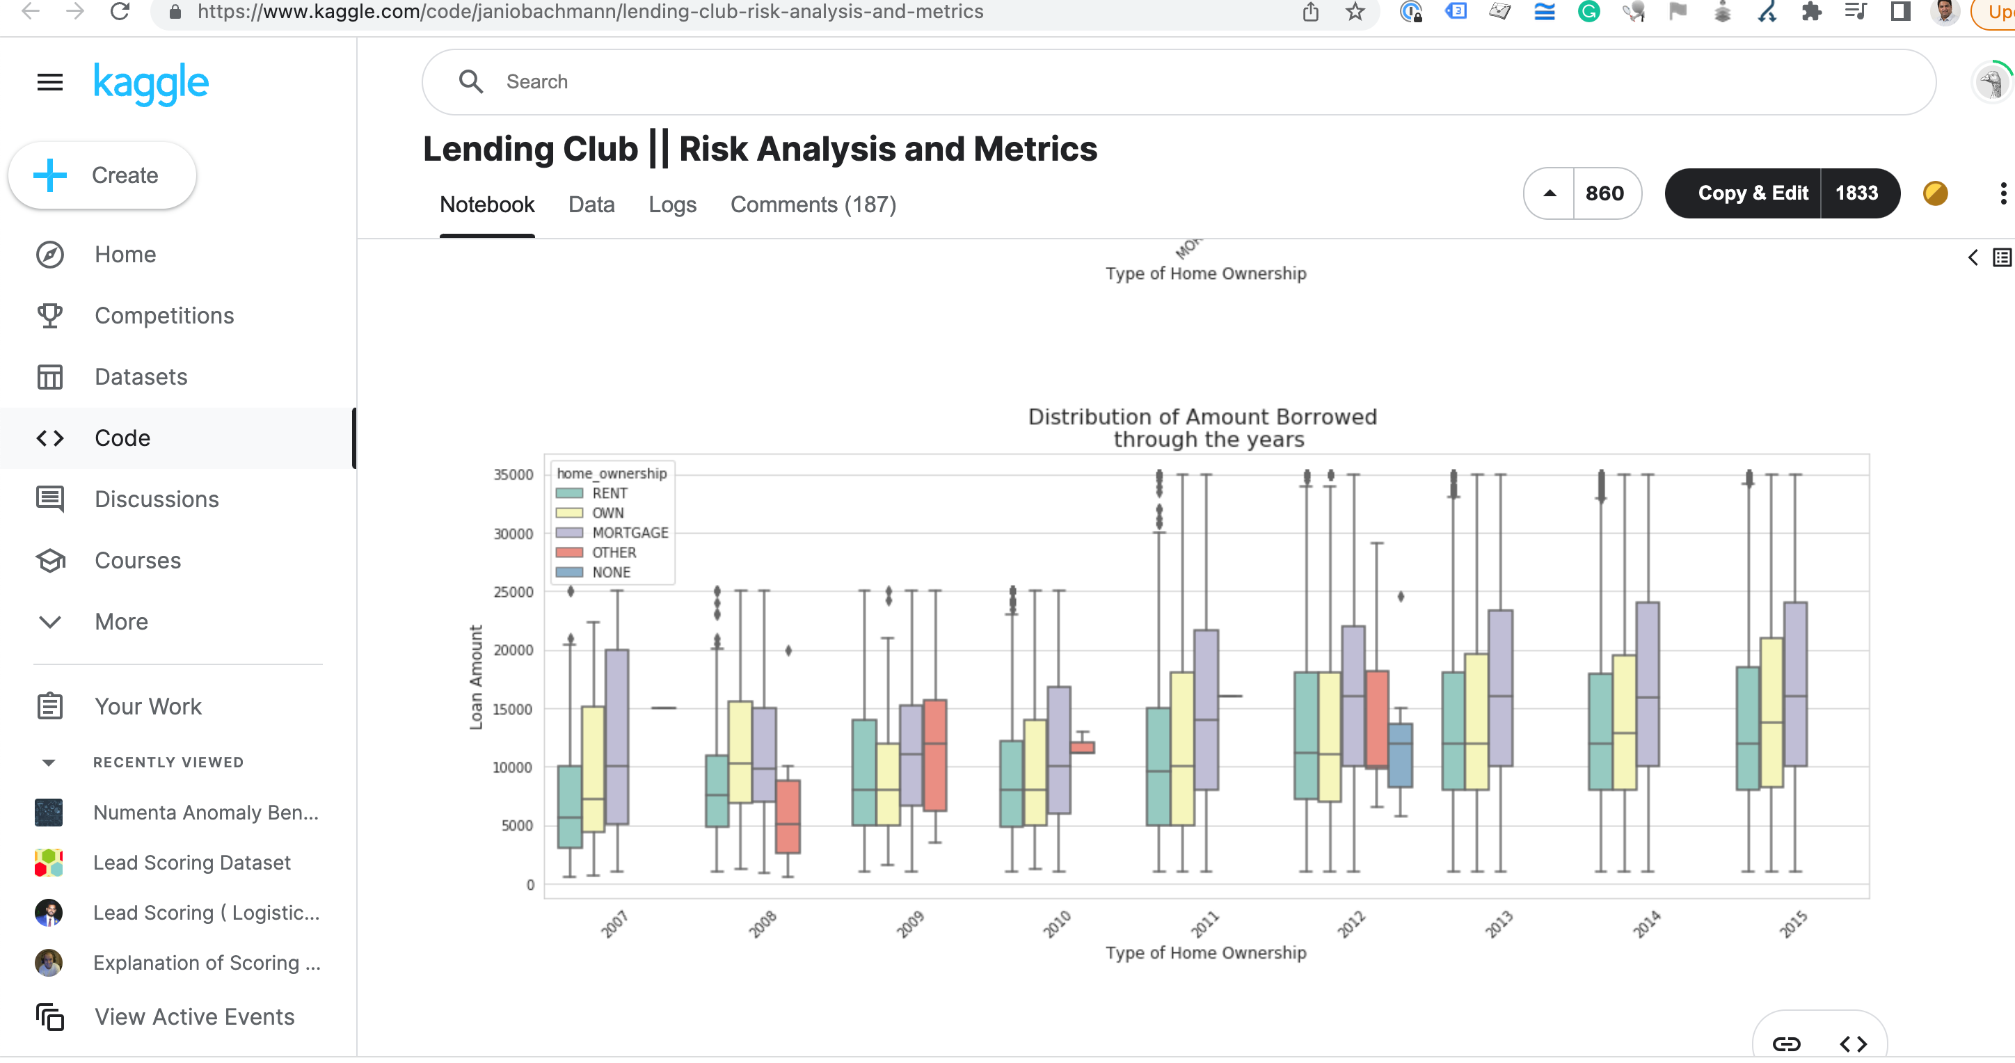The height and width of the screenshot is (1063, 2015).
Task: Toggle the bronze medal indicator
Action: click(x=1935, y=193)
